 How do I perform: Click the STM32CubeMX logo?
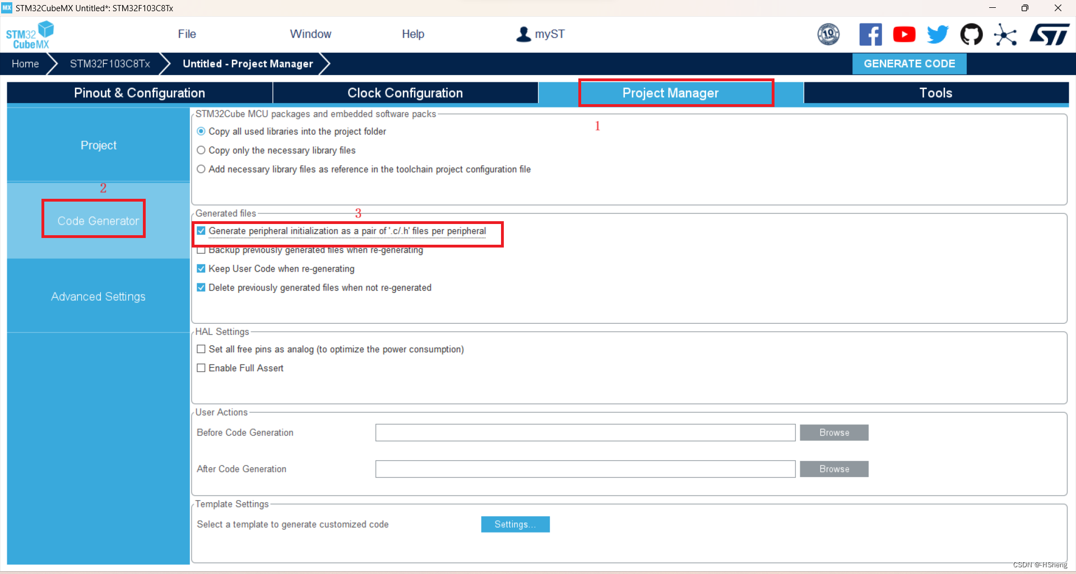[x=30, y=35]
